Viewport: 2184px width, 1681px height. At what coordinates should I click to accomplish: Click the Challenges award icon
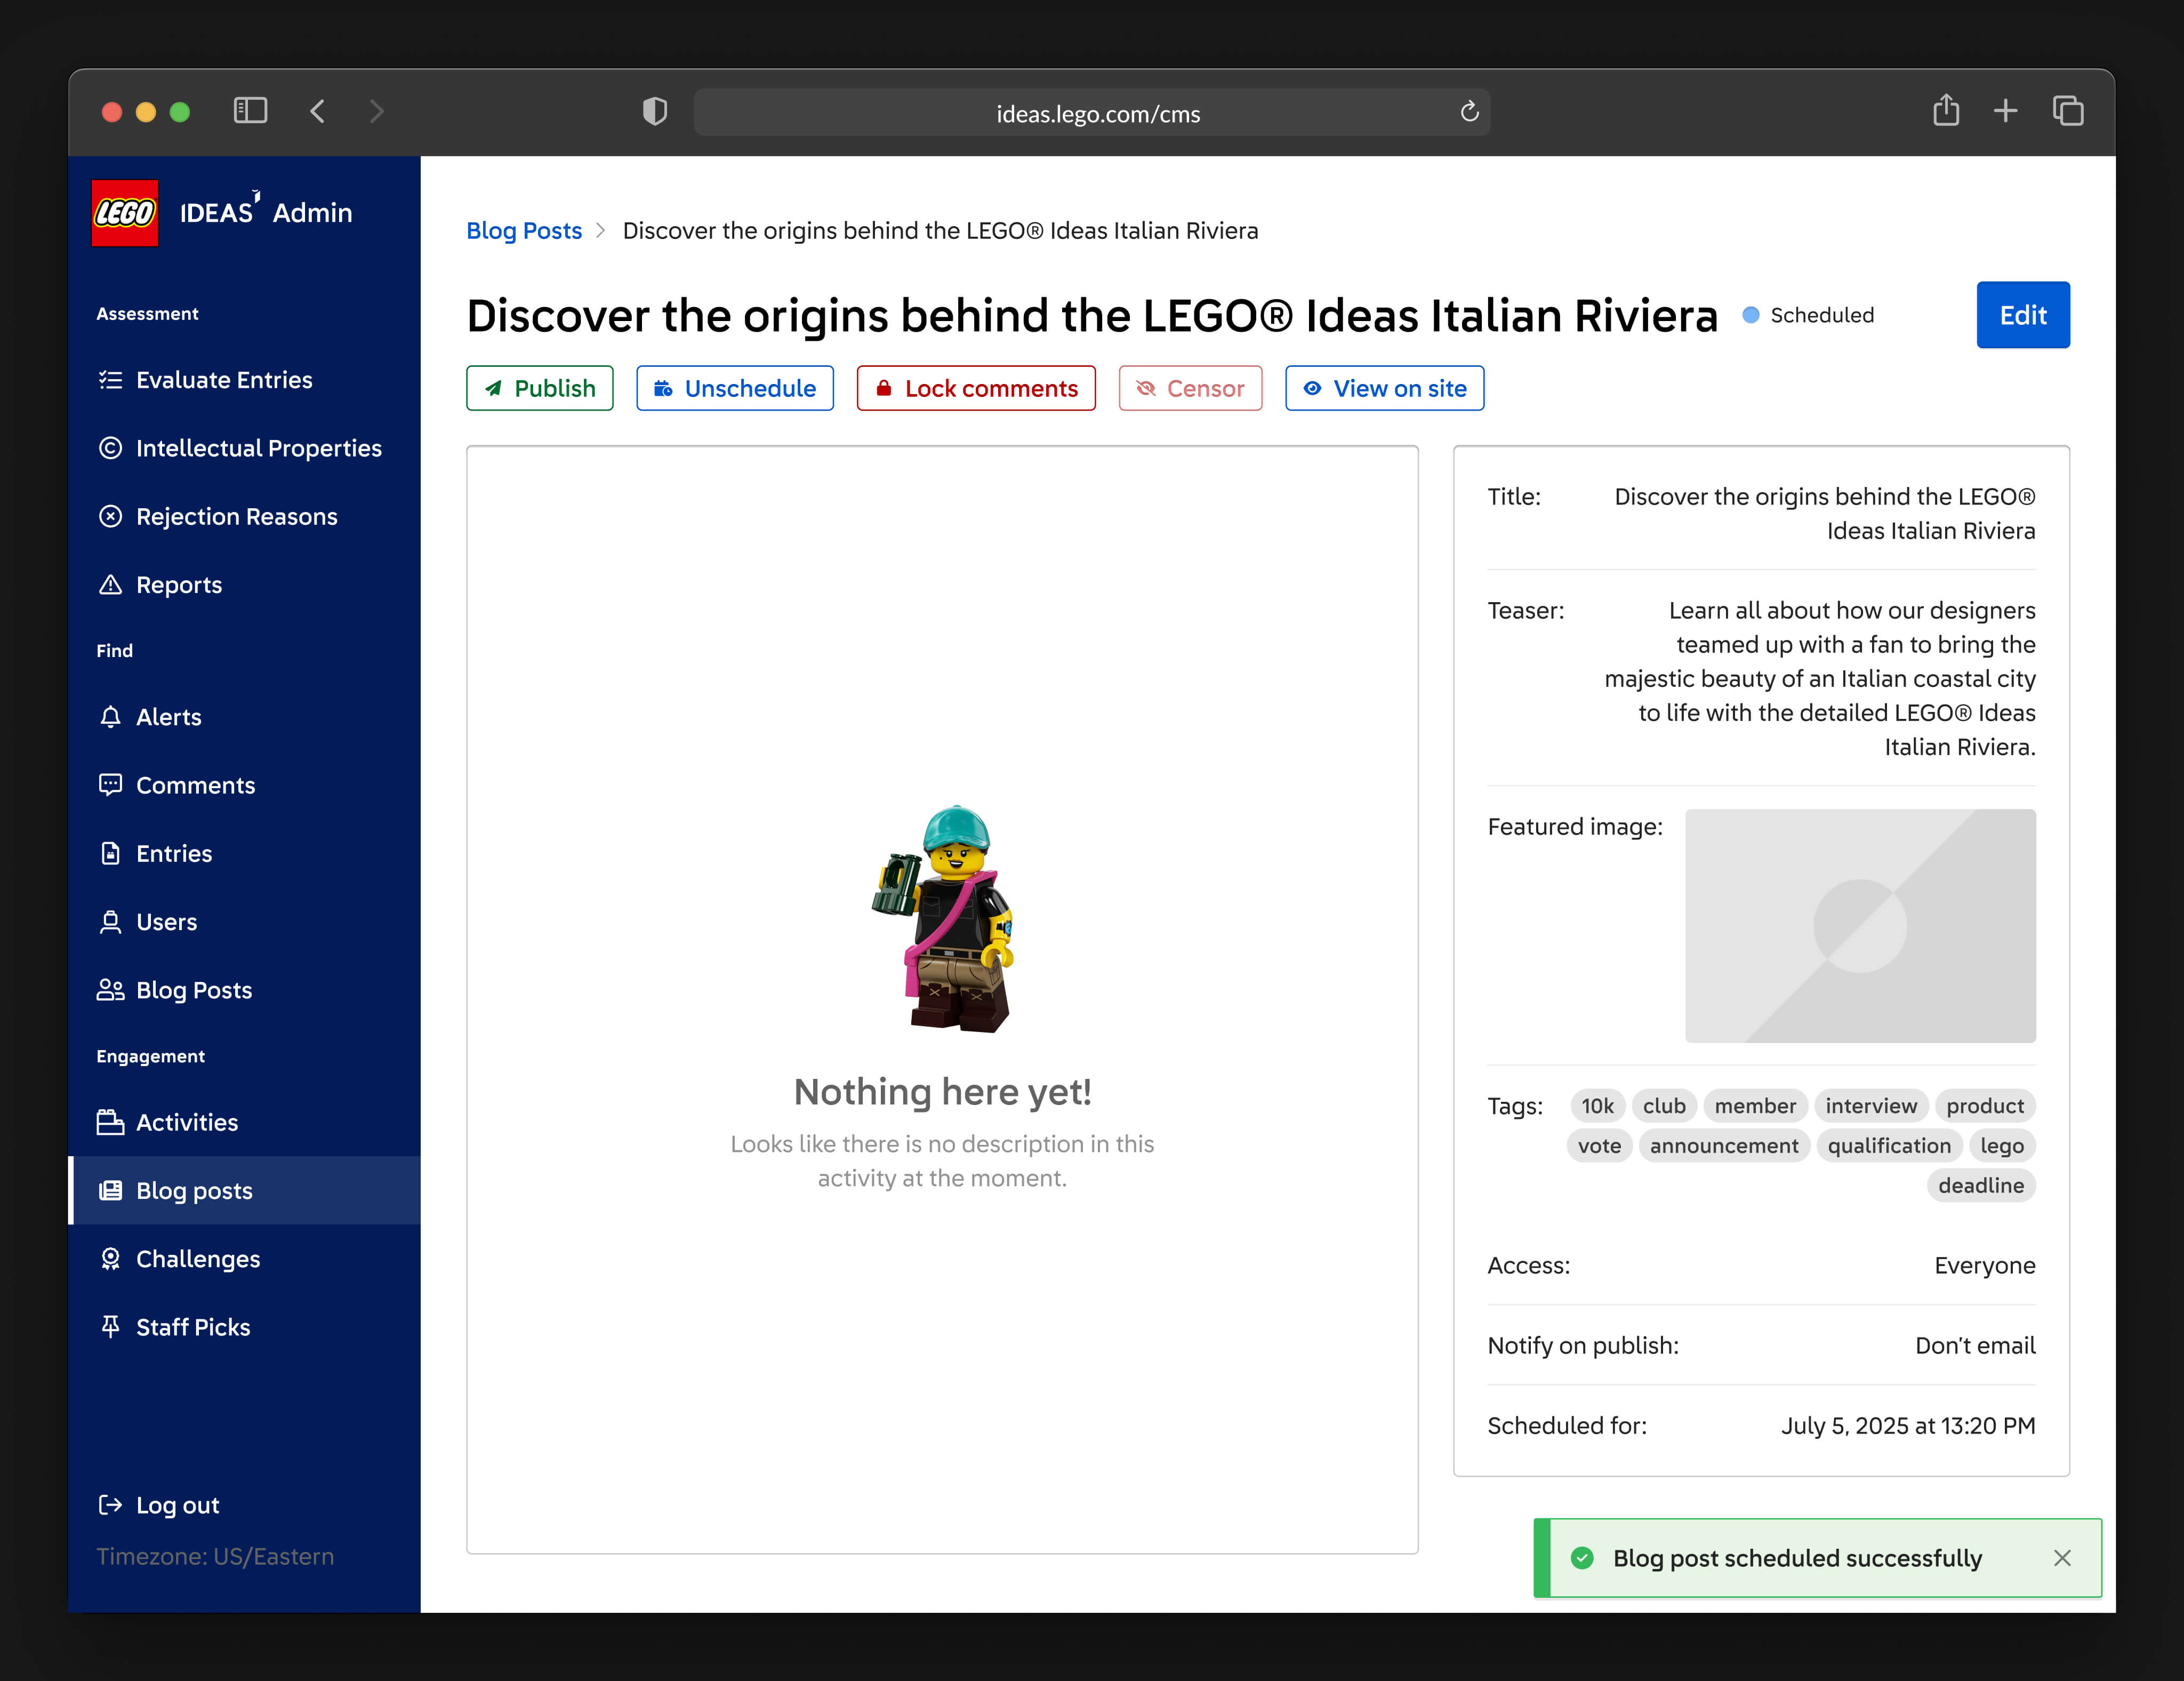111,1259
